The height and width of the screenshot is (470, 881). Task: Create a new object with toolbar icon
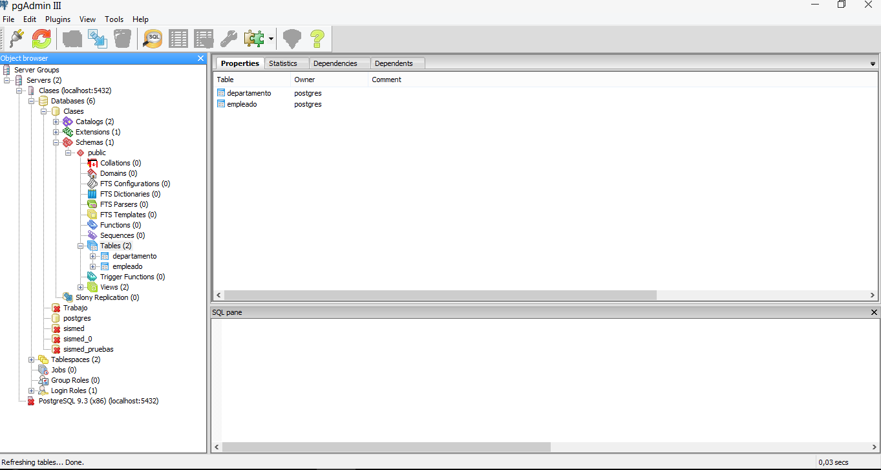[98, 39]
